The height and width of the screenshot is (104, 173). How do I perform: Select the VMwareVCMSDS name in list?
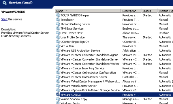71,95
